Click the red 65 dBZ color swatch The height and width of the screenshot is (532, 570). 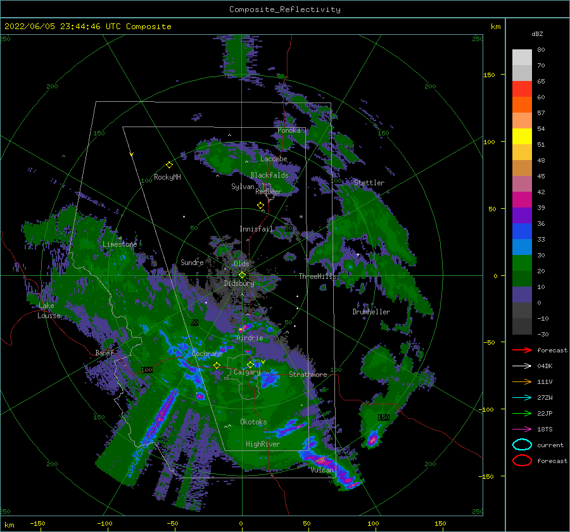coord(522,89)
